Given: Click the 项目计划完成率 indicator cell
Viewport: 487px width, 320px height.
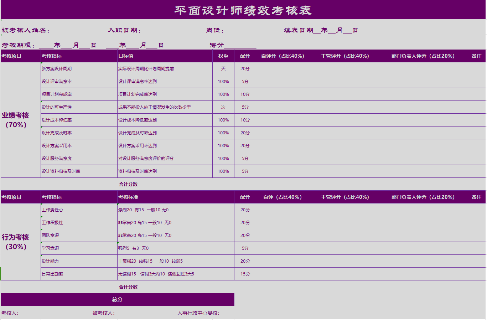Looking at the screenshot, I should (x=79, y=94).
